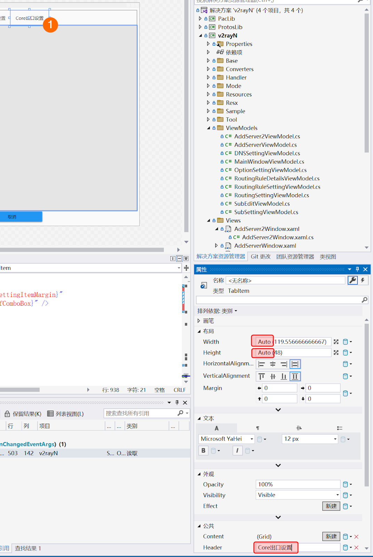This screenshot has width=373, height=557.
Task: Select horizontal stretch alignment
Action: pyautogui.click(x=295, y=364)
